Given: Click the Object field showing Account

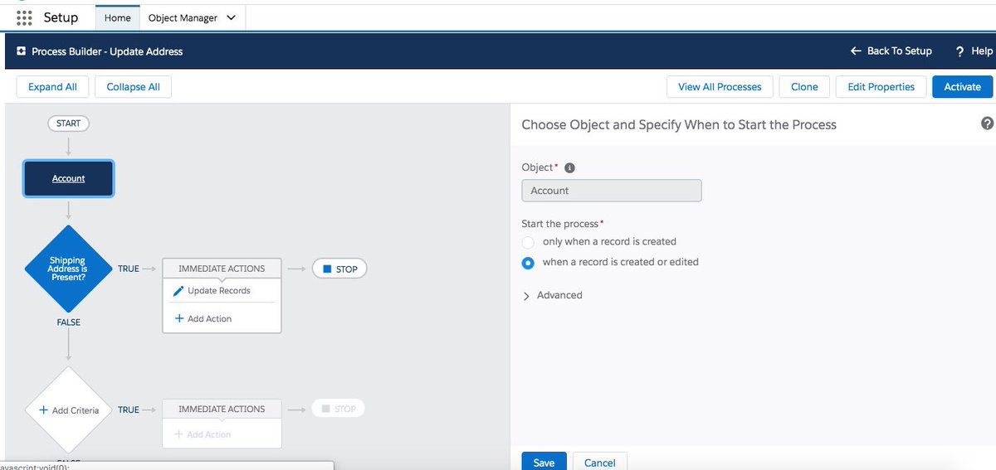Looking at the screenshot, I should pos(611,191).
